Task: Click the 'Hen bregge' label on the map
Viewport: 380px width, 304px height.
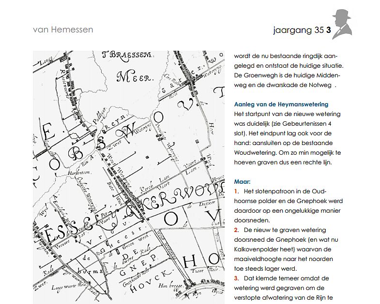Action: pyautogui.click(x=170, y=286)
